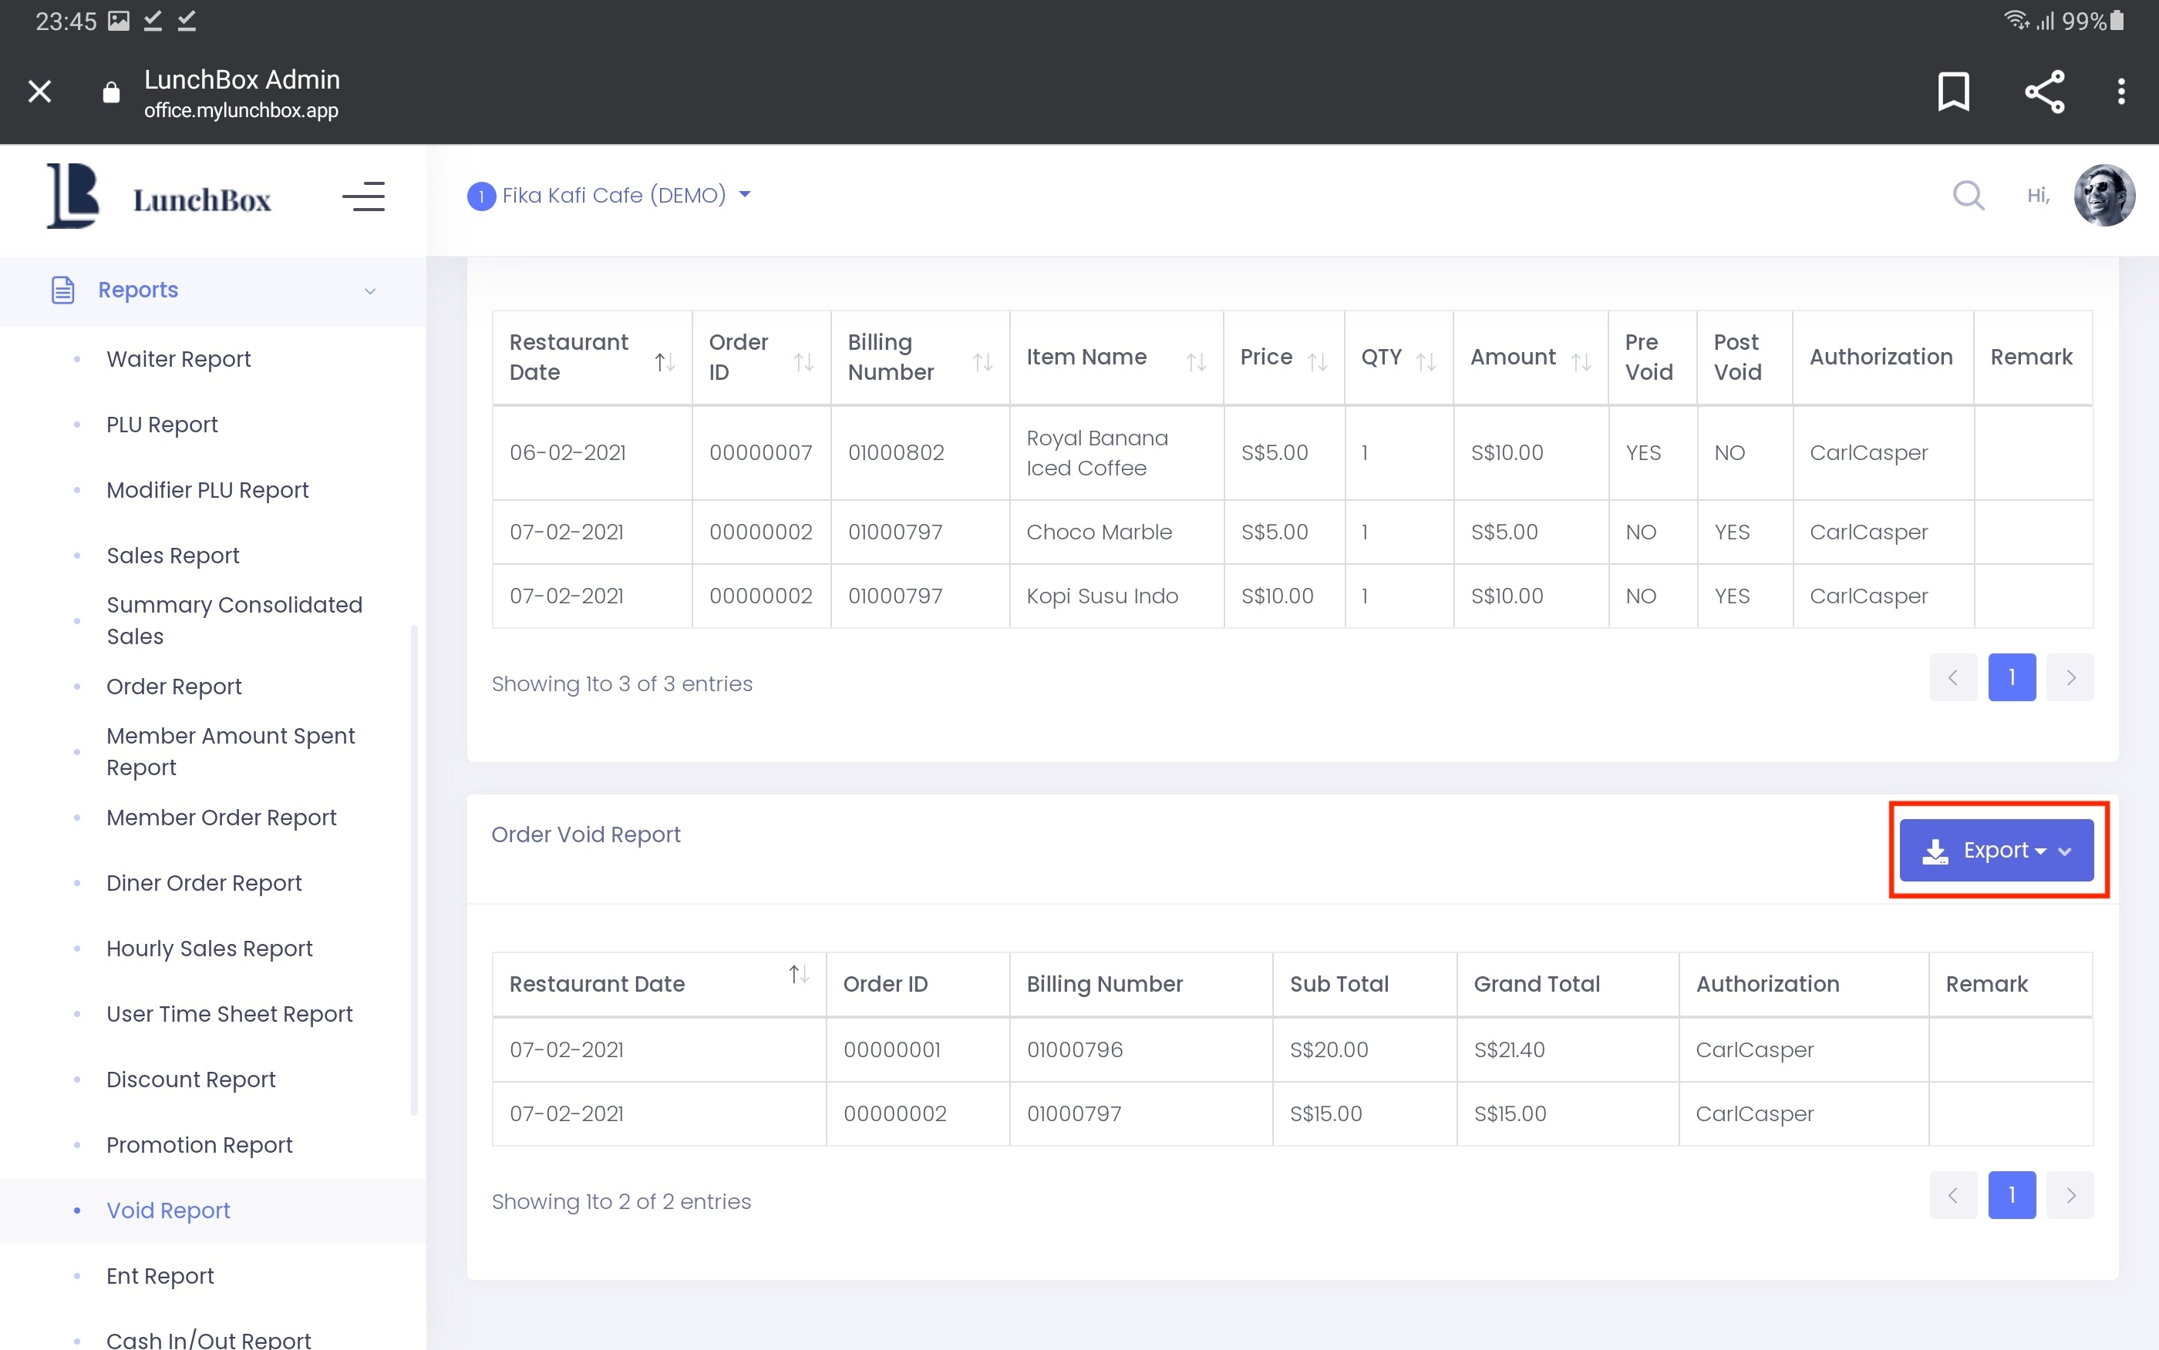Toggle sort on Billing Number column

[982, 361]
